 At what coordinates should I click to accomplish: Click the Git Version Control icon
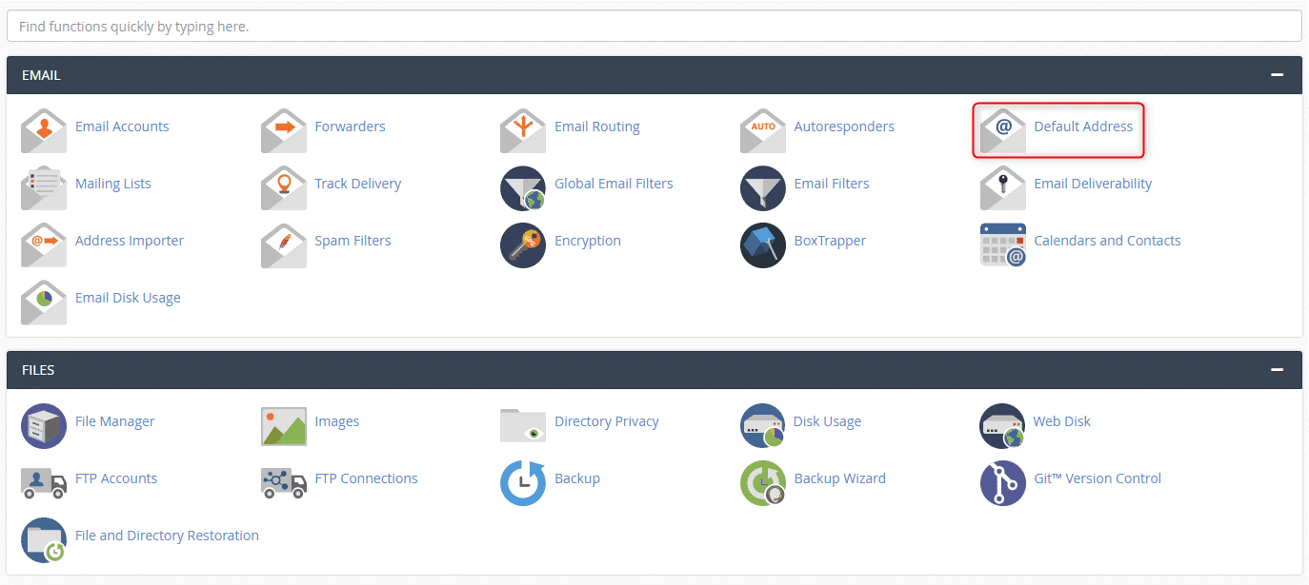point(1002,482)
